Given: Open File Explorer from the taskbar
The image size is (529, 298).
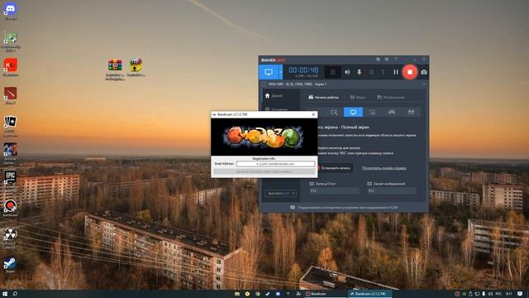Looking at the screenshot, I should 237,294.
